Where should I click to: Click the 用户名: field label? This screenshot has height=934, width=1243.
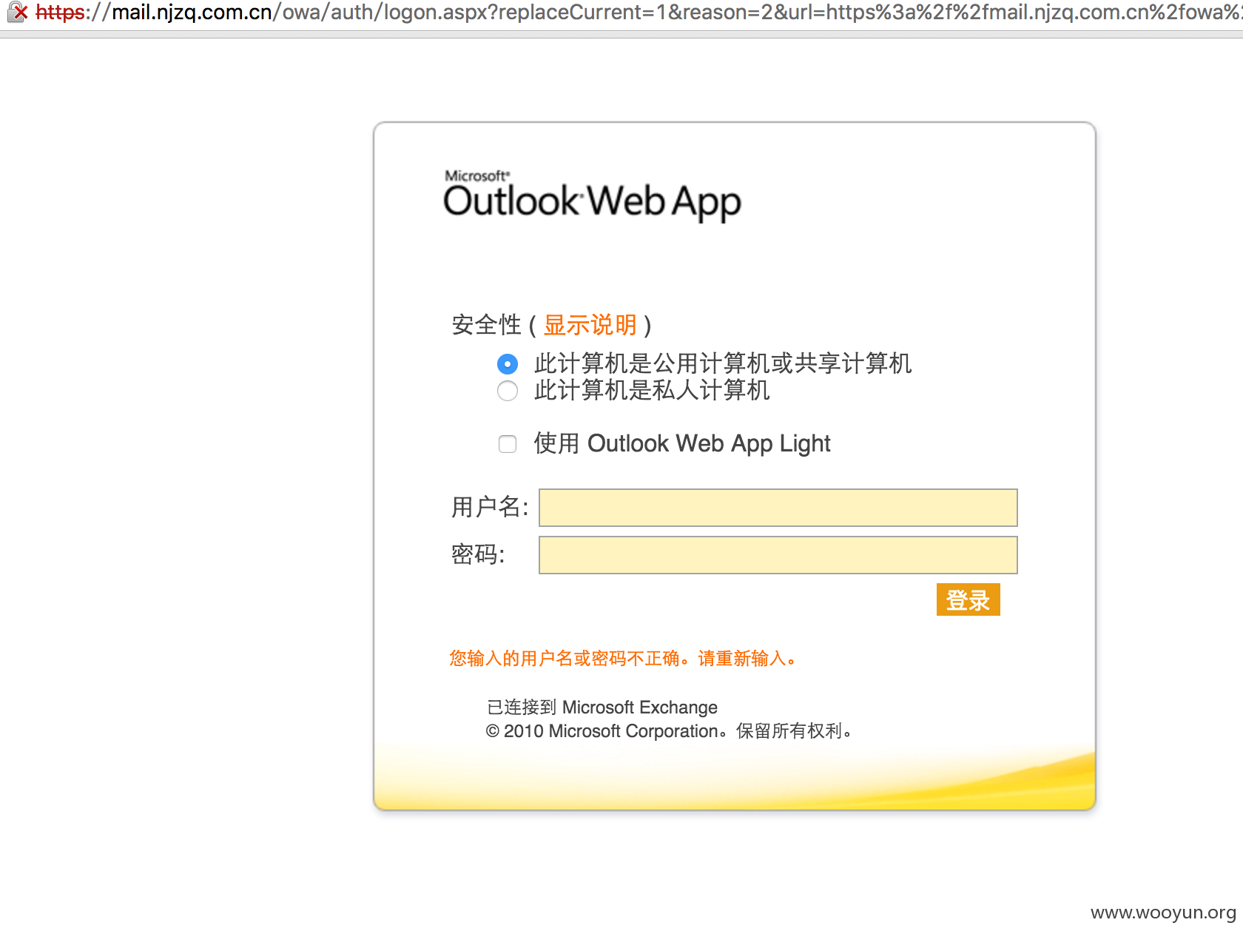tap(490, 507)
